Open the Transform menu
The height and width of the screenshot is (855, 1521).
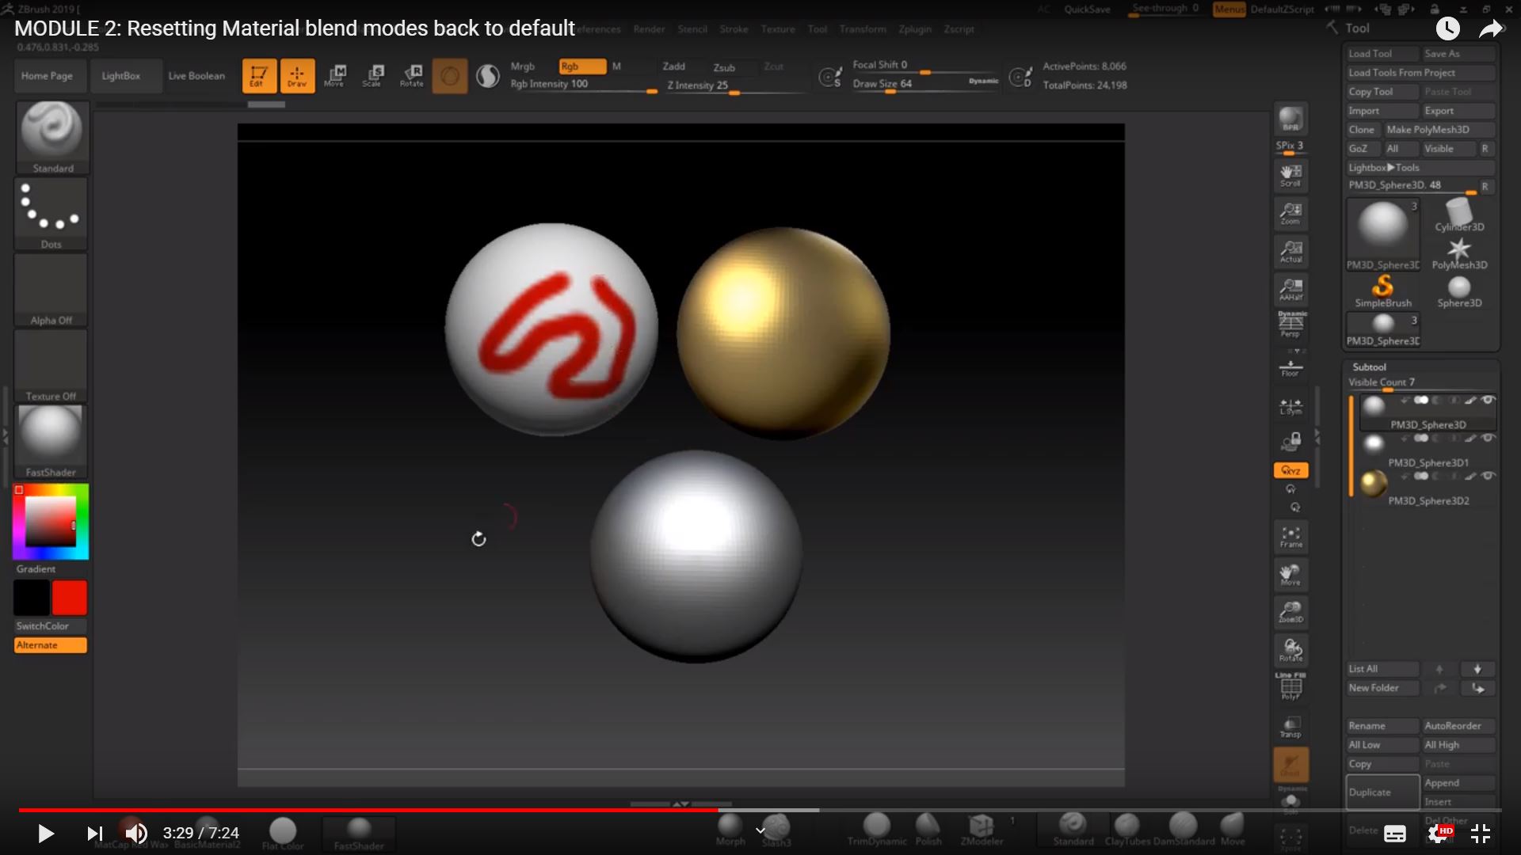[863, 29]
